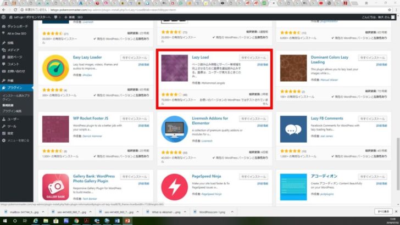The width and height of the screenshot is (400, 225).
Task: Expand options for What-is-Akismet png download
Action: [185, 212]
